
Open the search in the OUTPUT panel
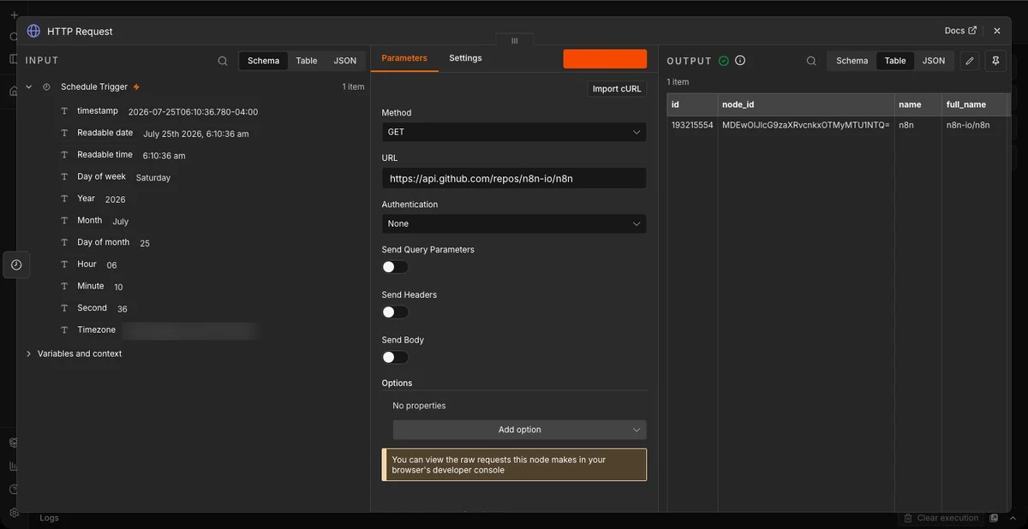pos(811,61)
